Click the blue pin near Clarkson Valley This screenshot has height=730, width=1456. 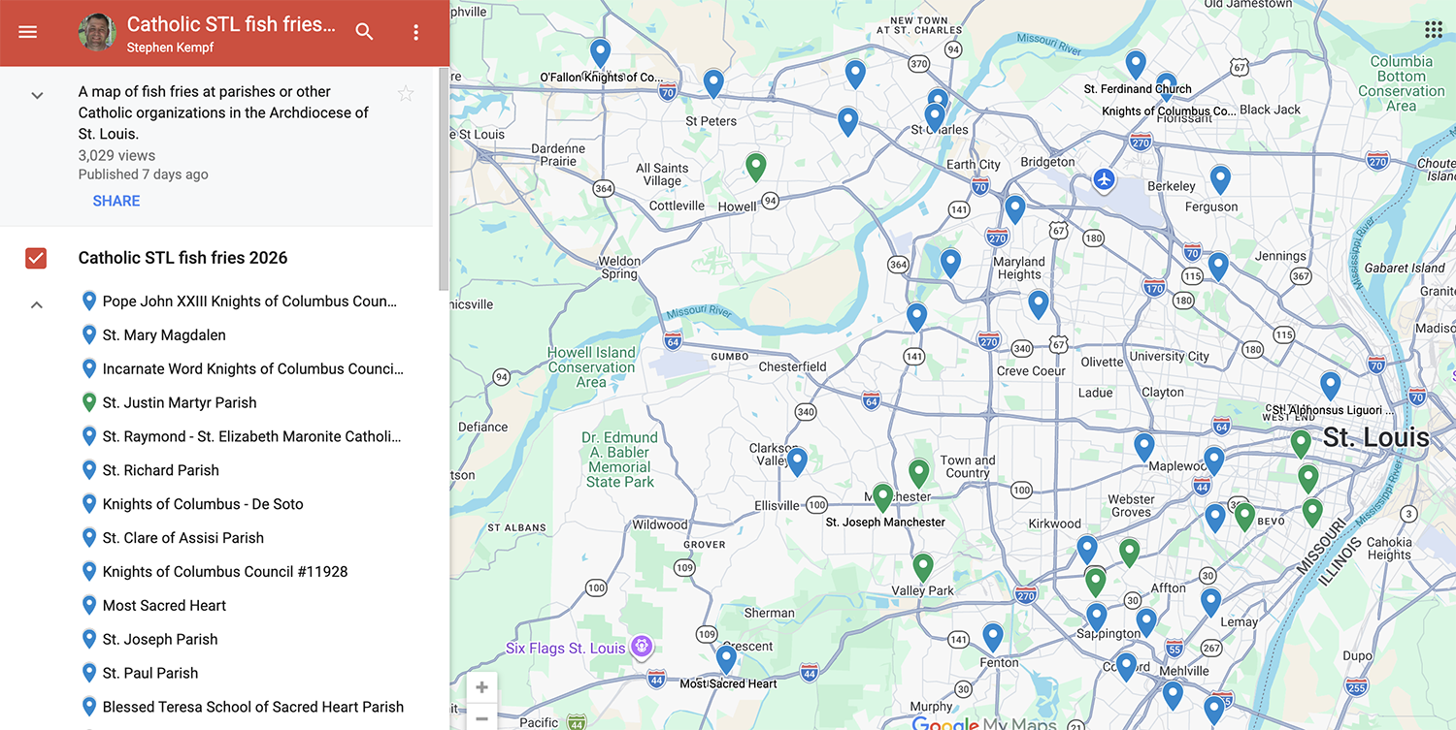coord(797,461)
